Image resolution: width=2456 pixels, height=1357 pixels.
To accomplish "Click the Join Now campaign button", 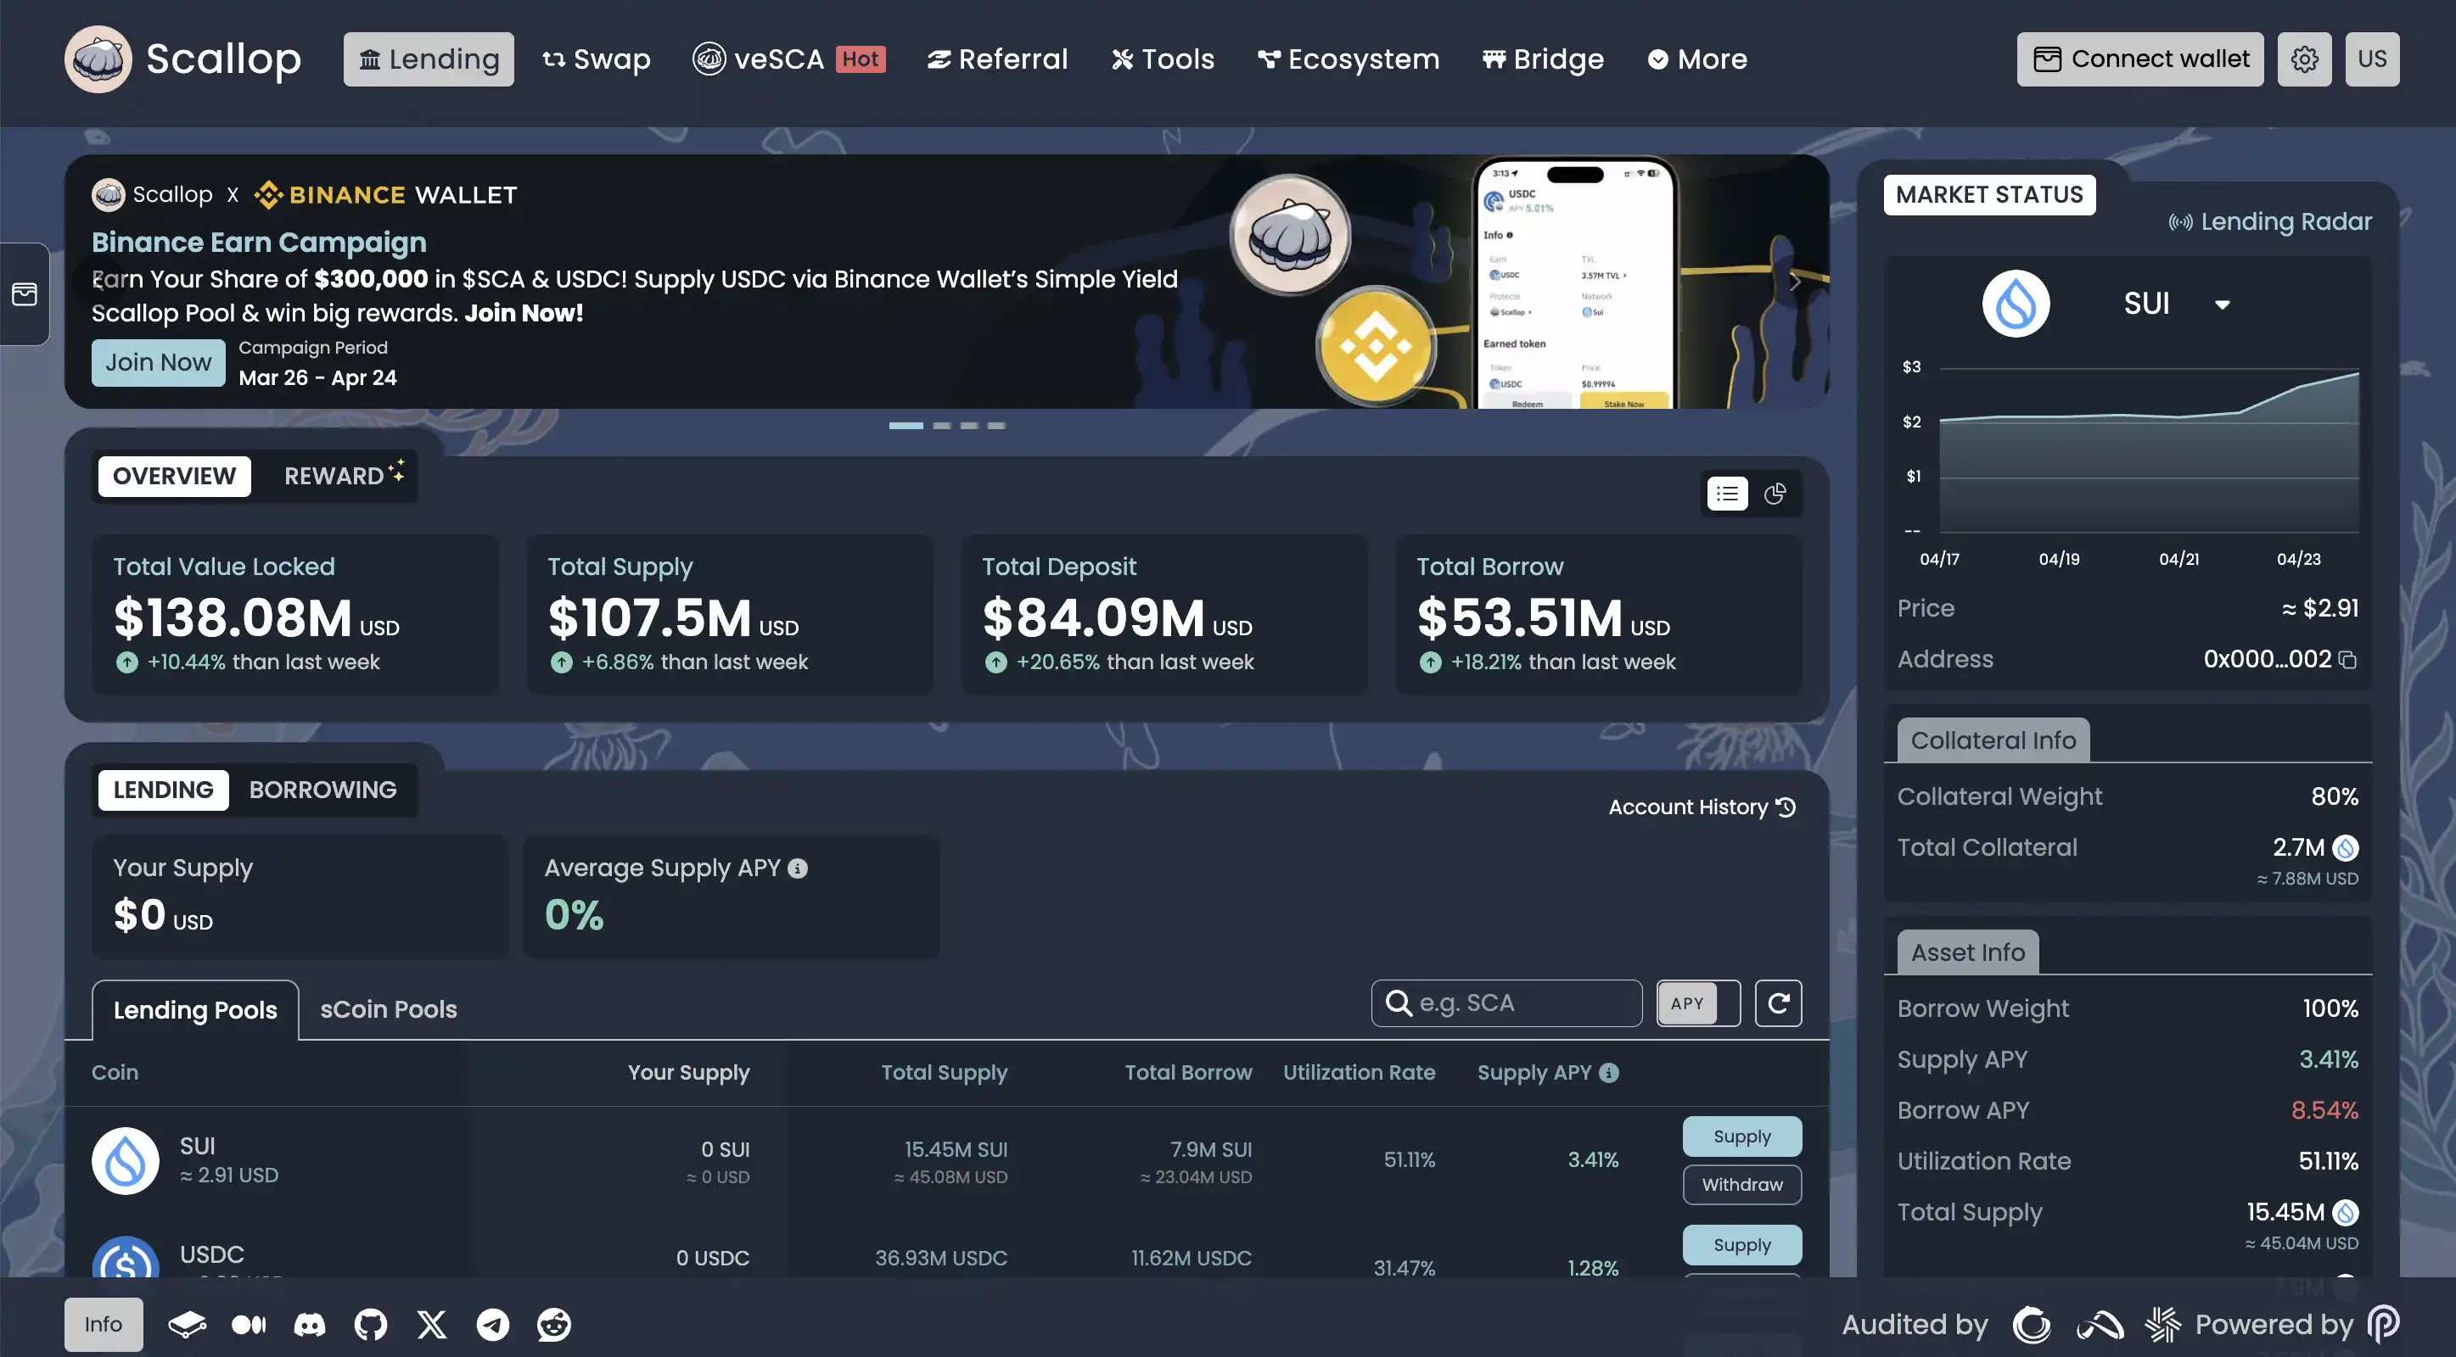I will (x=158, y=362).
